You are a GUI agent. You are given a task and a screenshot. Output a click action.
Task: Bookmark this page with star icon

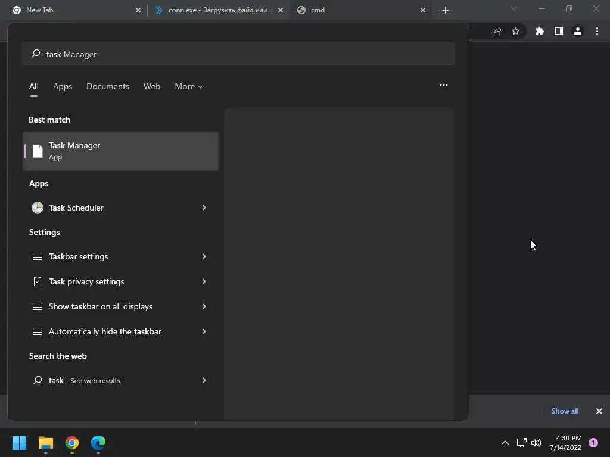516,31
